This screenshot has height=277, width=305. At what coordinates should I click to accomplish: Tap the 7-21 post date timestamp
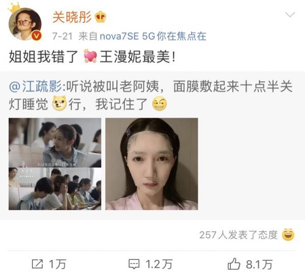[x=62, y=36]
